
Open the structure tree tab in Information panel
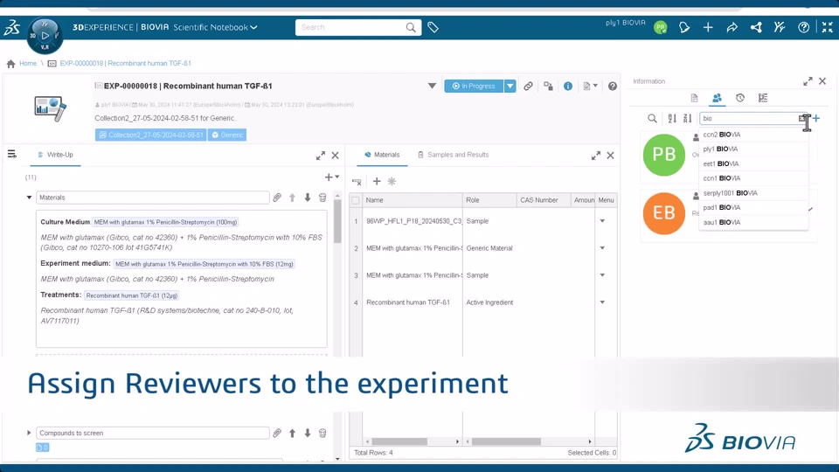coord(763,98)
